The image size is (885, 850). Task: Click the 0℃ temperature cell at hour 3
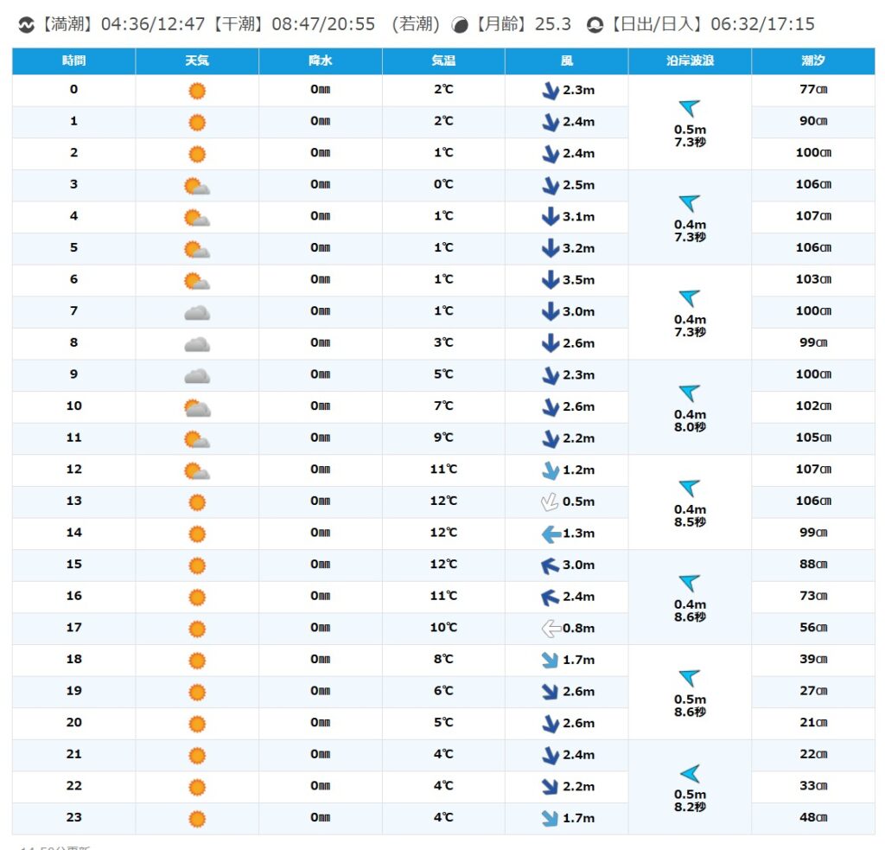pos(443,185)
